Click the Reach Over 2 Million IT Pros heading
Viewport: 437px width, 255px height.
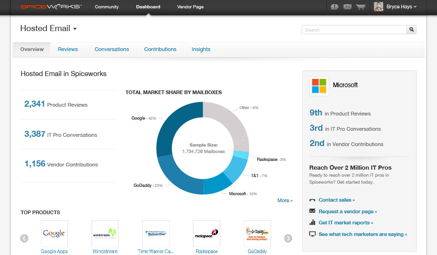351,168
